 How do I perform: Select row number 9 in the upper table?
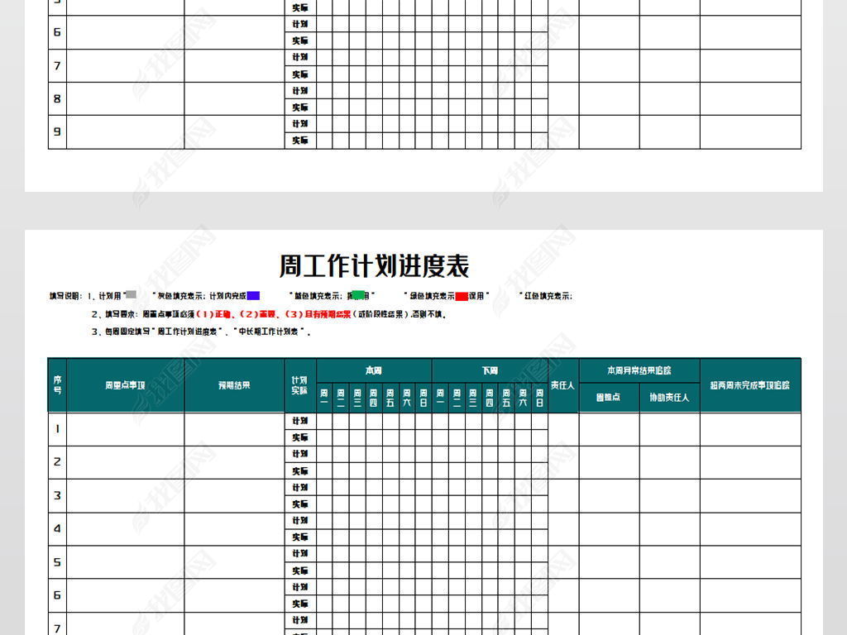pos(57,131)
